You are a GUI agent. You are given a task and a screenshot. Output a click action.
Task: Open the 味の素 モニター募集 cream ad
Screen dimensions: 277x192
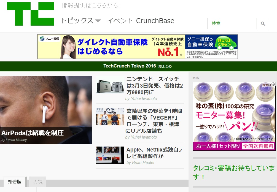234,116
